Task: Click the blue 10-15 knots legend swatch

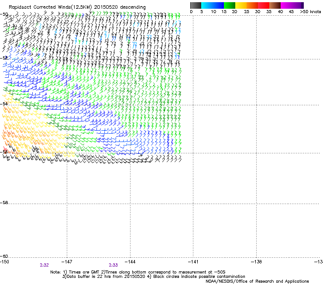Action: [218, 5]
